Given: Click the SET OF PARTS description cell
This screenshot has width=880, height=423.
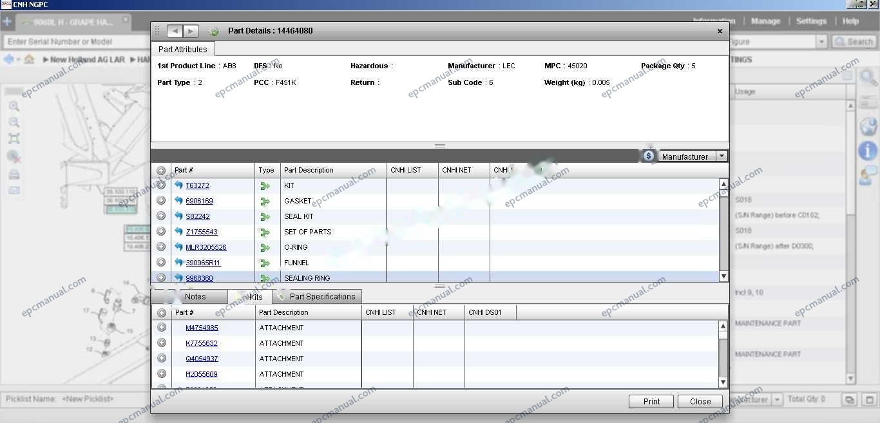Looking at the screenshot, I should coord(334,232).
